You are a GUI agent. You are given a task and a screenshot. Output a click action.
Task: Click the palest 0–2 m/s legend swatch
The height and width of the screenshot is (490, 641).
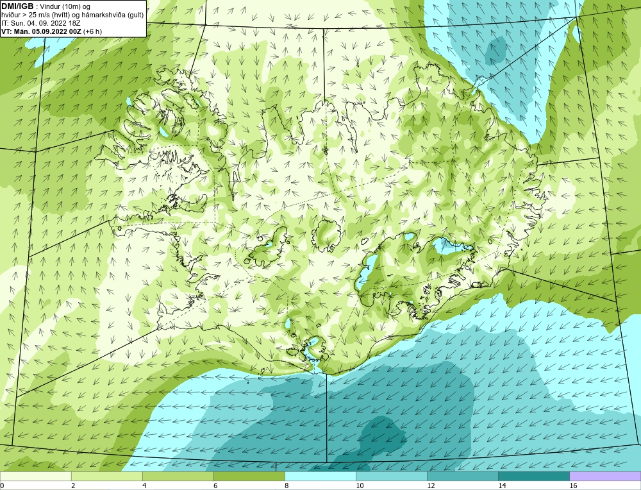[35, 477]
